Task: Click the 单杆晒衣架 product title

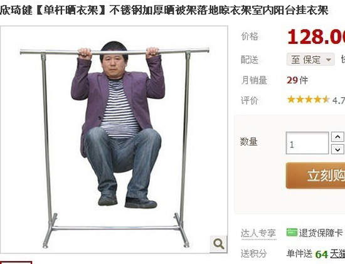Action: [x=71, y=10]
